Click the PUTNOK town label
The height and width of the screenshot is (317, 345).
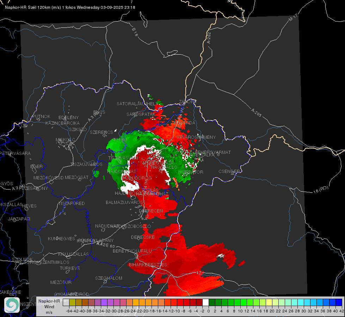41,116
